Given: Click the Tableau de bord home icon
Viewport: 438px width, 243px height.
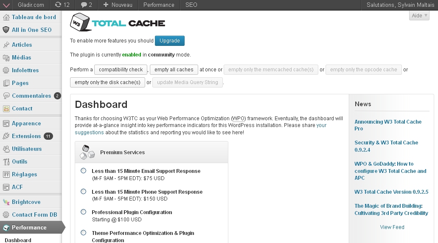Looking at the screenshot, I should coord(6,17).
